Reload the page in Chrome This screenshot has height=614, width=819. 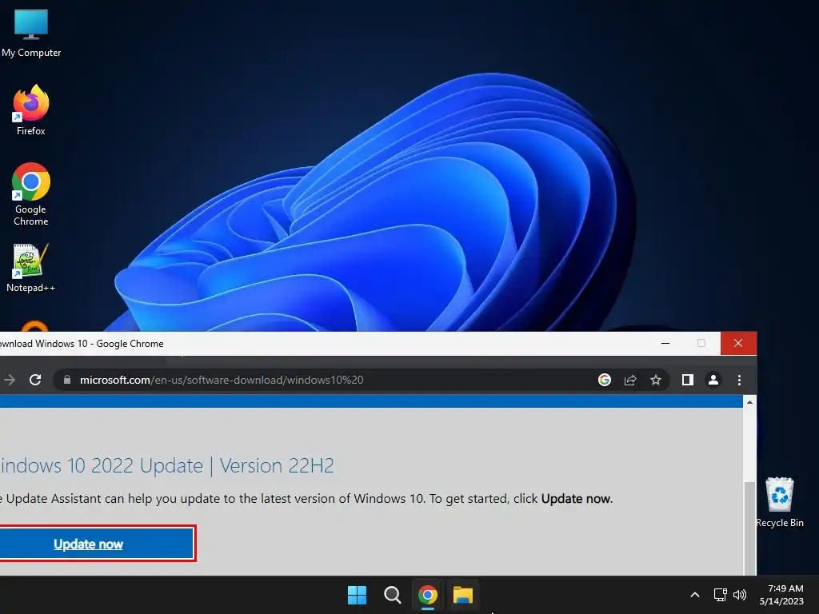click(x=35, y=380)
